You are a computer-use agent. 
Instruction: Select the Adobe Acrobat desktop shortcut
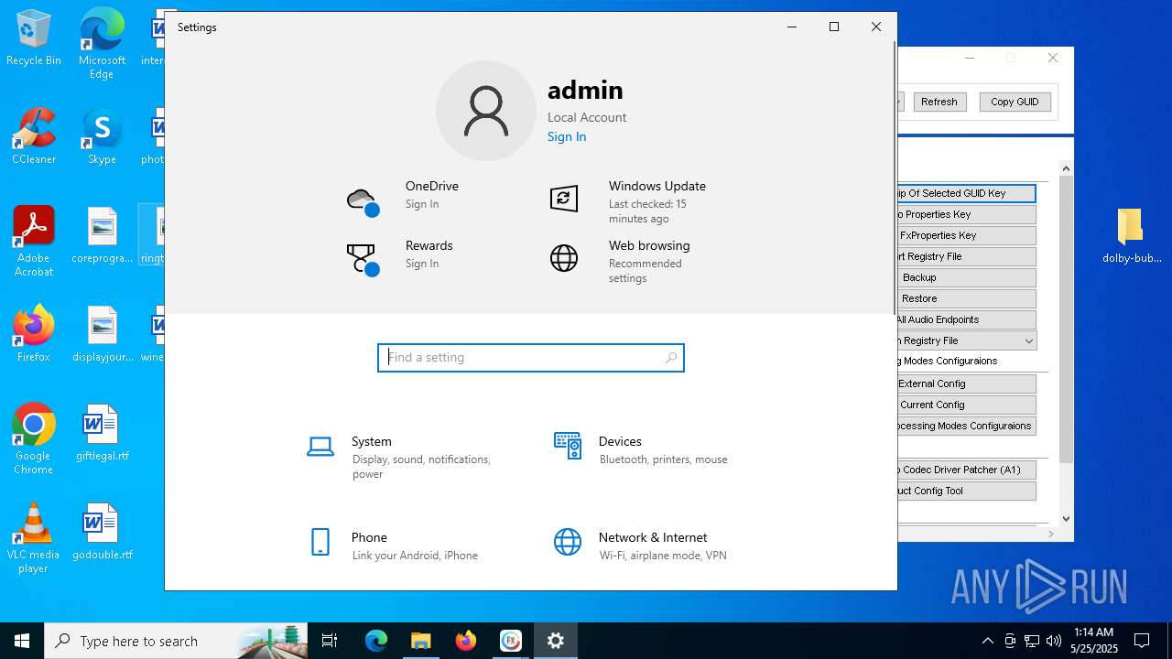(x=34, y=242)
